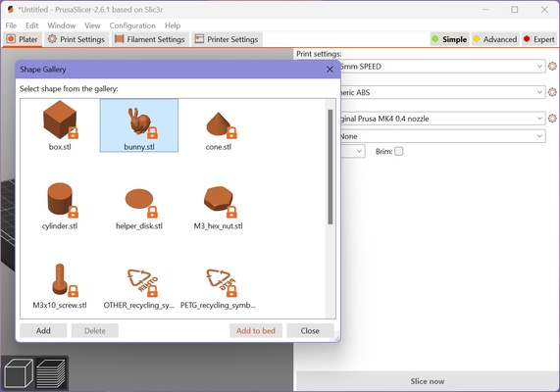Screen dimensions: 560x392
Task: Select the helper_disk.stl shape icon
Action: [141, 203]
